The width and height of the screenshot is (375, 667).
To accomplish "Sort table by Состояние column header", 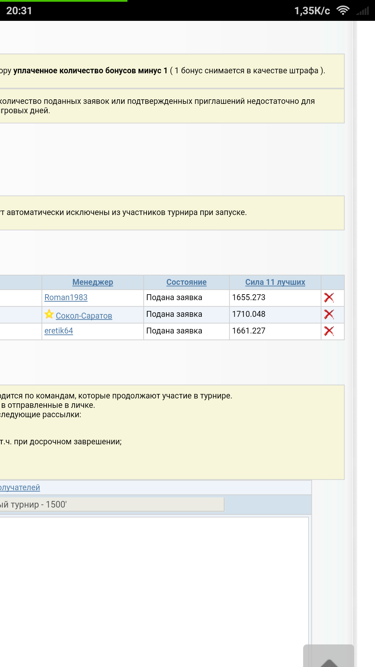I will pos(186,282).
